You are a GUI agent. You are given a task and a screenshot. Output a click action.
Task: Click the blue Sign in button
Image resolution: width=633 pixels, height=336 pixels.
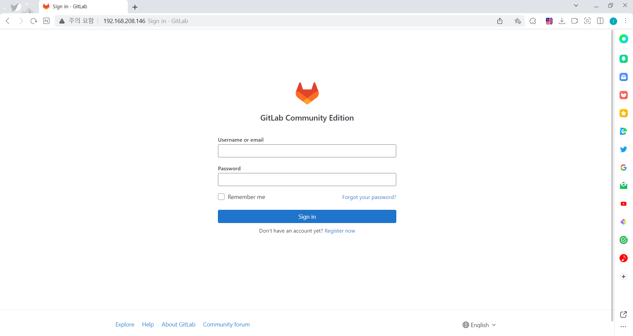coord(307,216)
